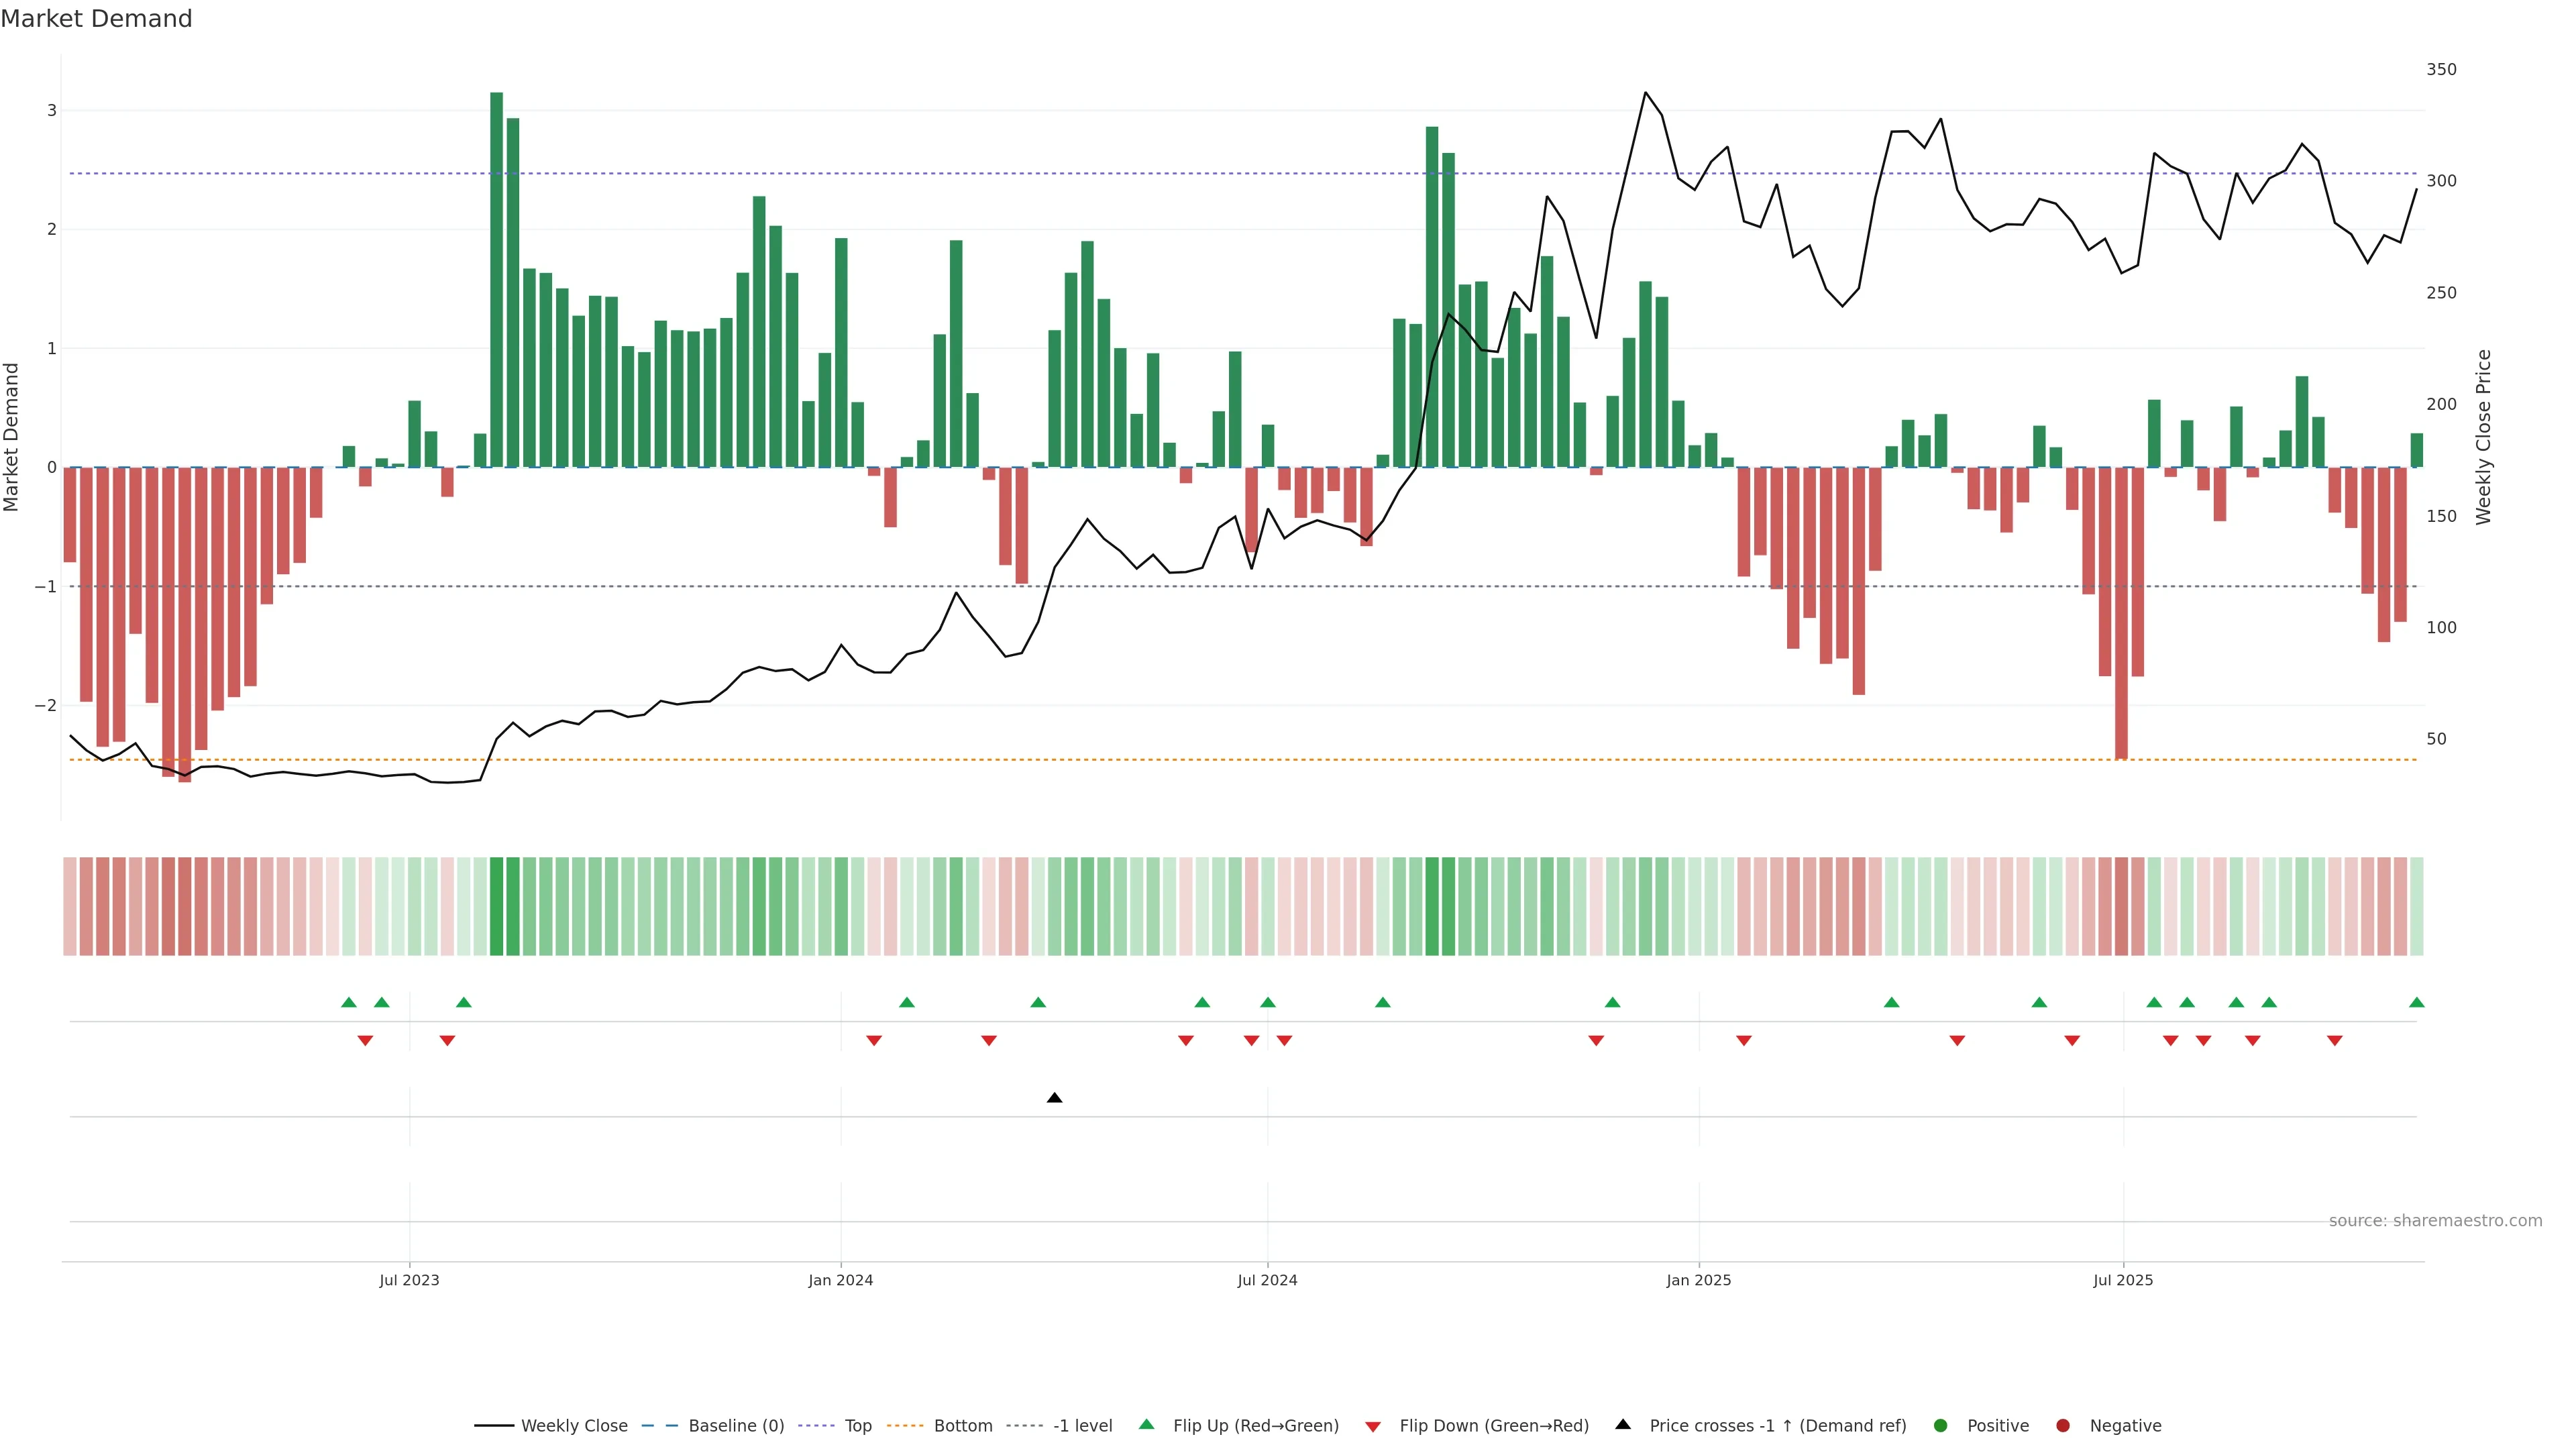Click the red Negative legend dot
This screenshot has width=2576, height=1449.
click(2063, 1426)
